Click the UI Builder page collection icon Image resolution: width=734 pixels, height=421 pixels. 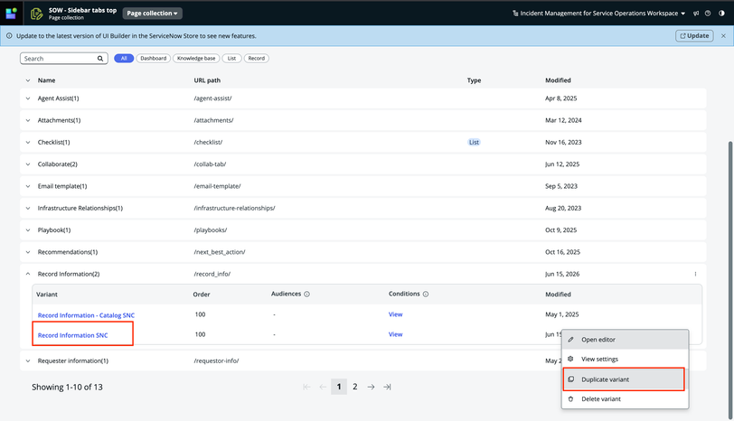[x=36, y=14]
